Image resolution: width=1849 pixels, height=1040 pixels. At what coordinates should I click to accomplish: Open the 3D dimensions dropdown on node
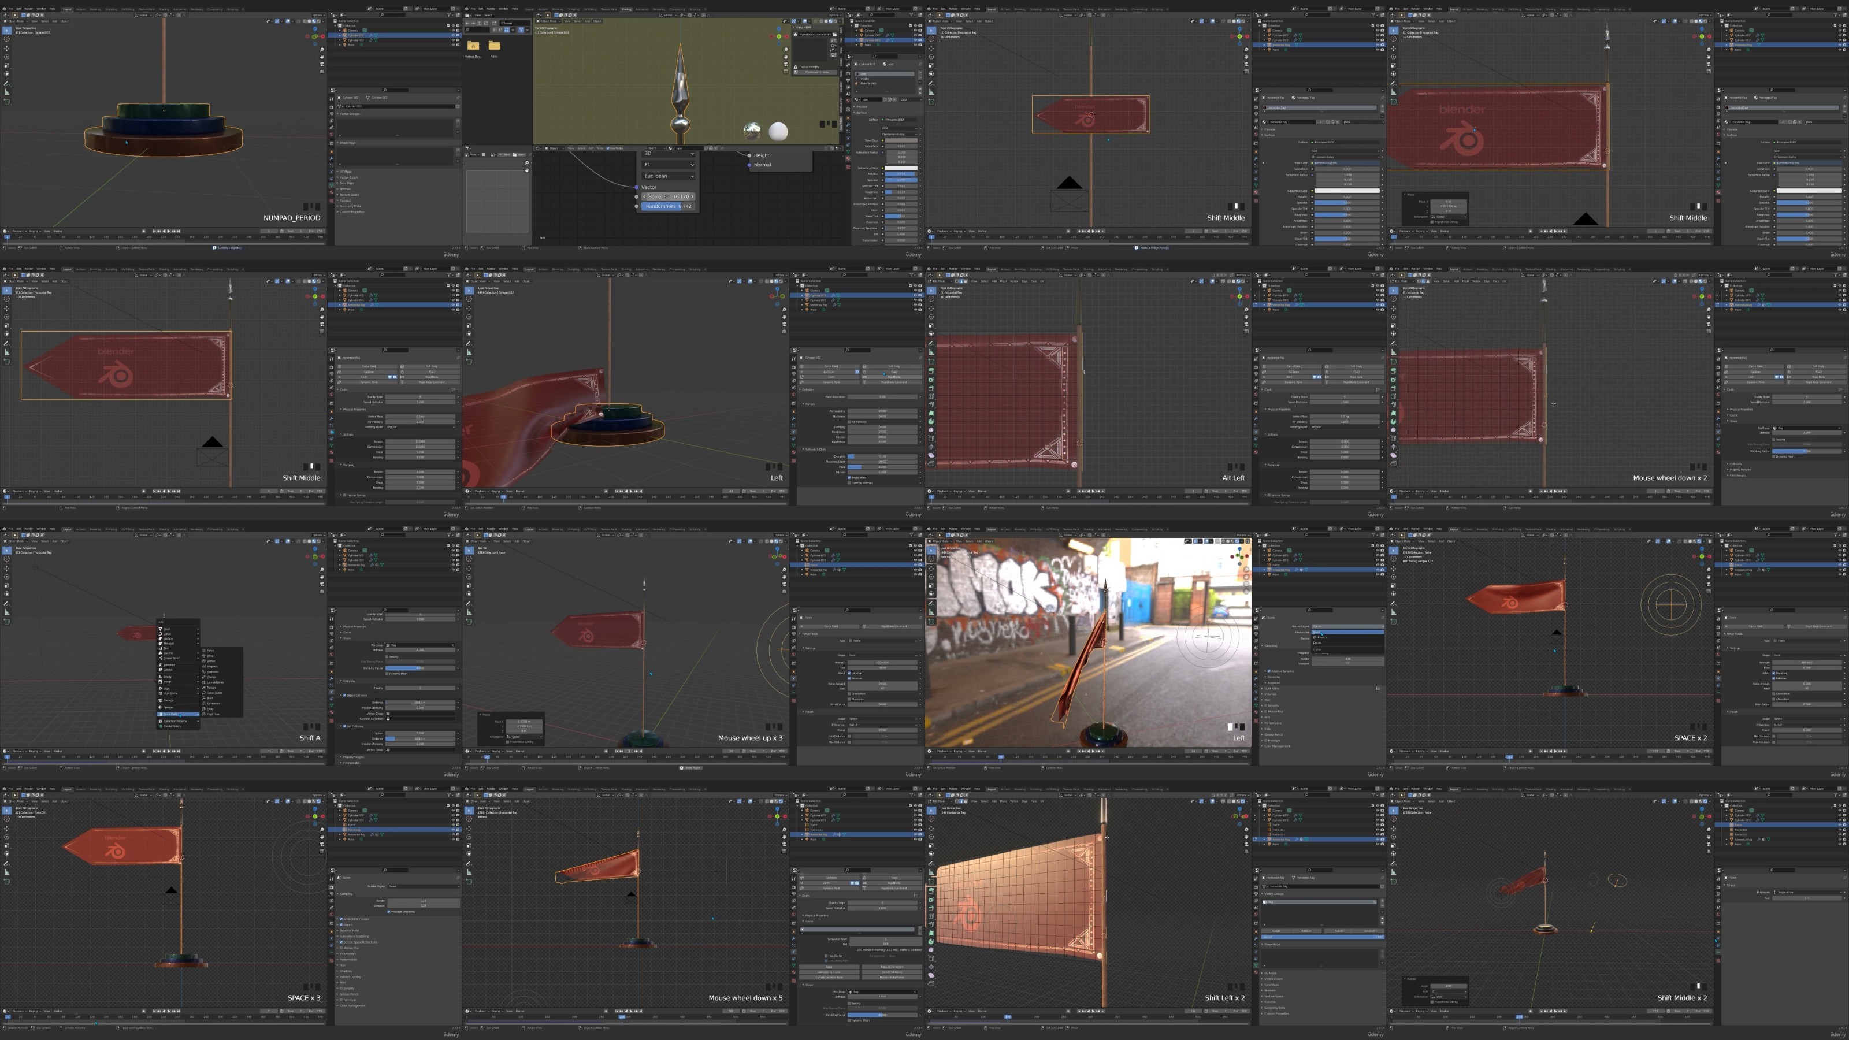click(669, 153)
